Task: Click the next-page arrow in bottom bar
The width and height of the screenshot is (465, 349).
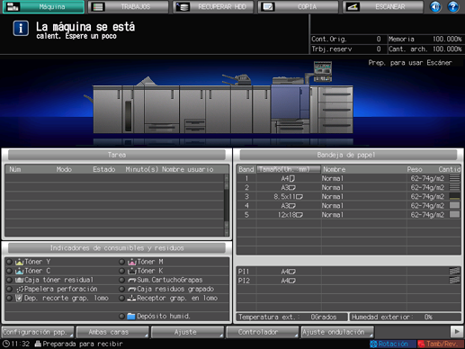Action: (x=457, y=332)
